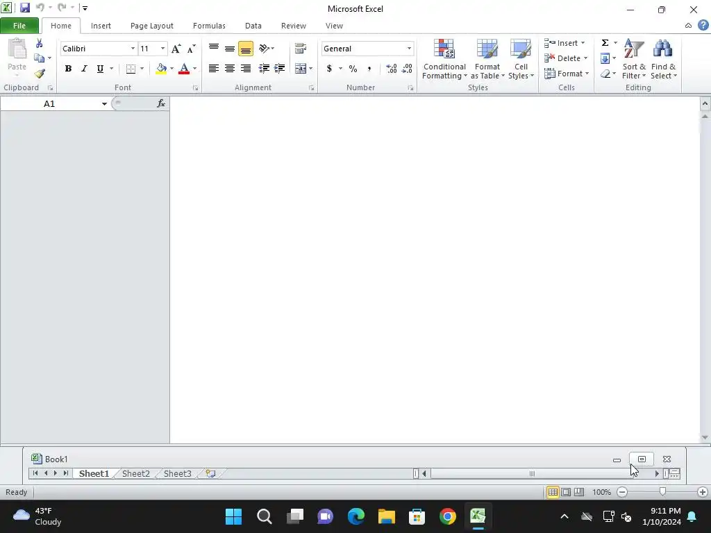The width and height of the screenshot is (711, 533).
Task: Click the Decrease Indent icon
Action: pyautogui.click(x=263, y=69)
